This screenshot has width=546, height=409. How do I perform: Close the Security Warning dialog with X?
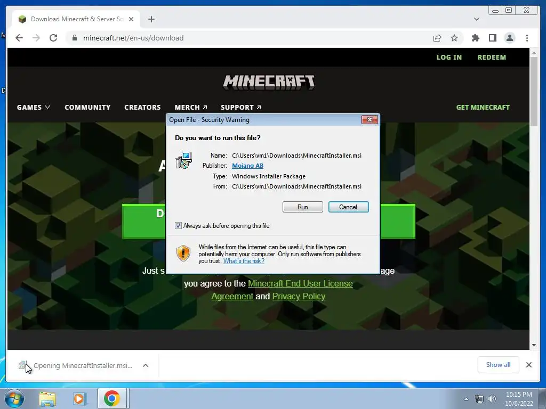tap(370, 120)
